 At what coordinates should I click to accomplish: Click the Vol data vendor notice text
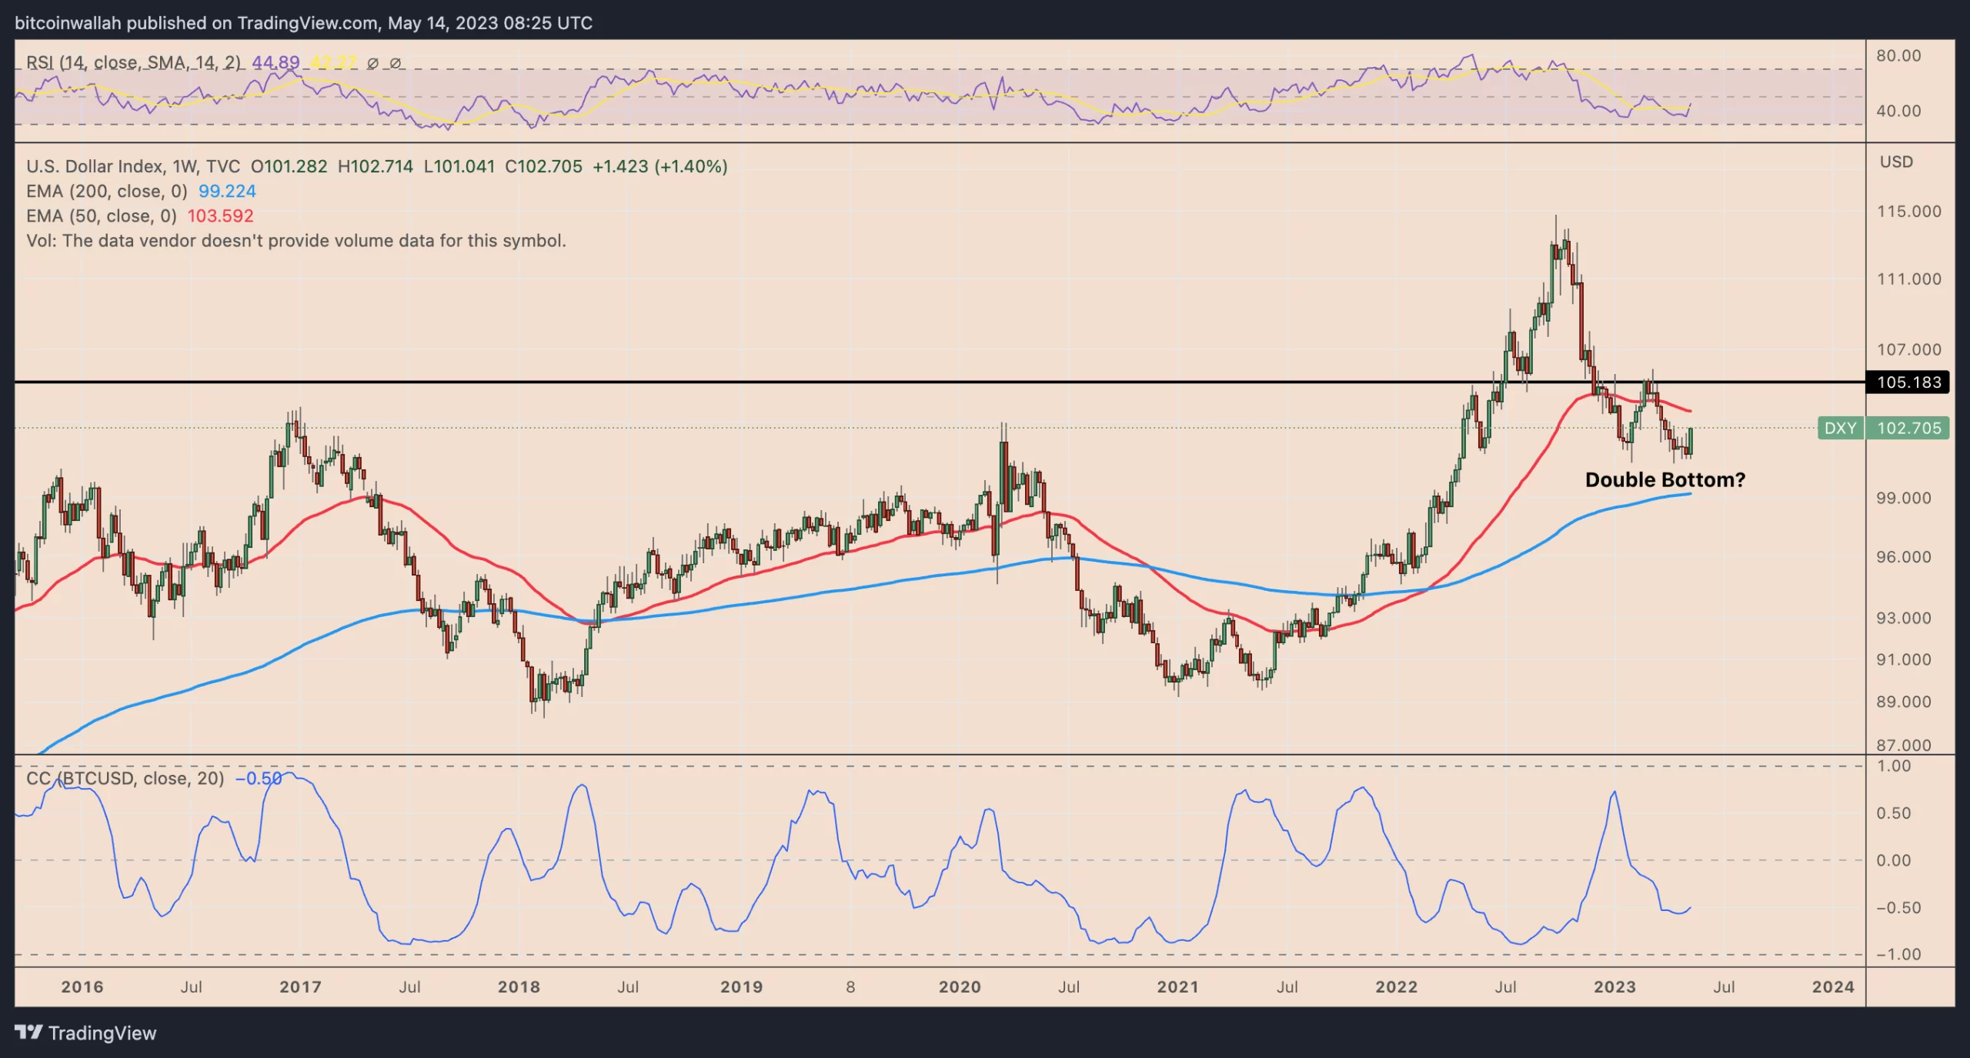(296, 241)
